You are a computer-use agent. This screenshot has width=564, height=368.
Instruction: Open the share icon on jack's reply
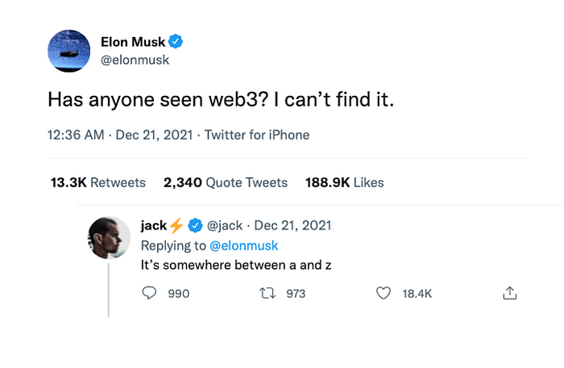[509, 294]
